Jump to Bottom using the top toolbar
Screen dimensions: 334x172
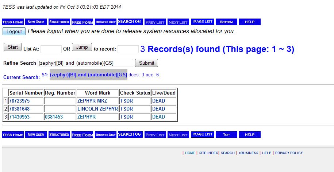click(226, 22)
